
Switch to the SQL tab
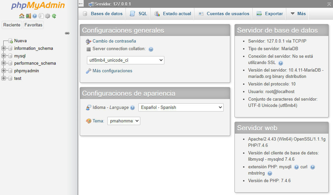(138, 14)
